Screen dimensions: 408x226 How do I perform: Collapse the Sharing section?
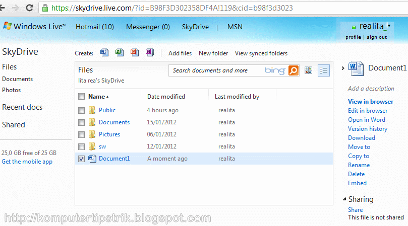pos(344,199)
